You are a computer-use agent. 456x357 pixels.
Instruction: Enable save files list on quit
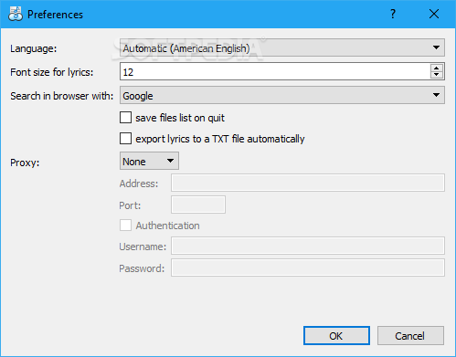click(x=125, y=118)
